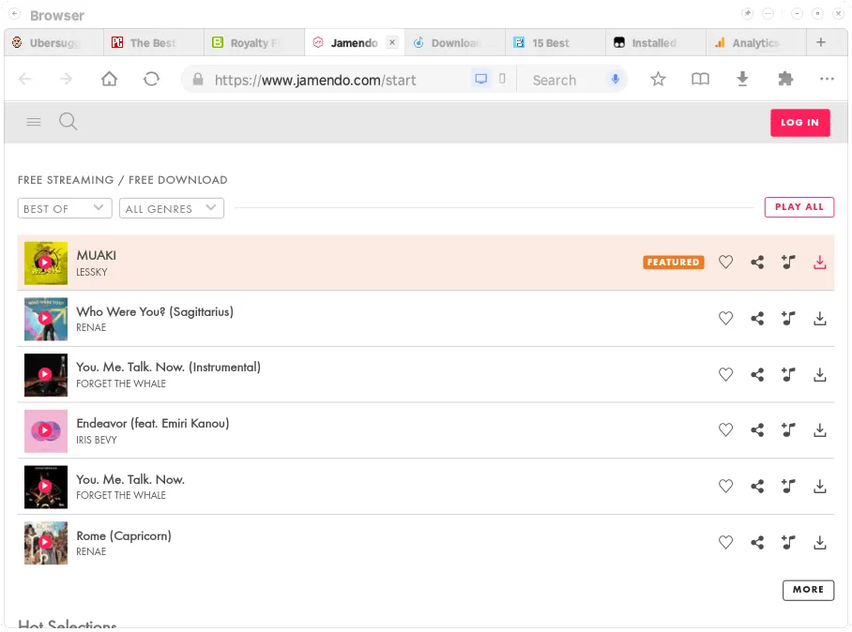Add MUAKI to a playlist
This screenshot has width=852, height=632.
point(788,263)
